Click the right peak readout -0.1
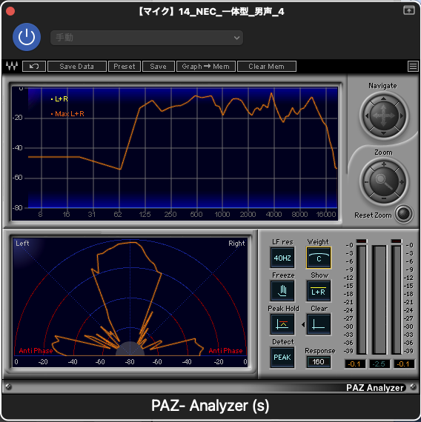421x422 pixels. click(403, 364)
